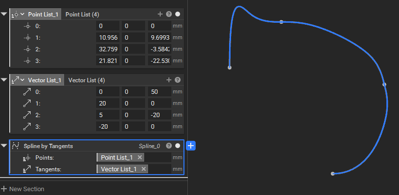Click the 10.956 X value field
This screenshot has width=399, height=195.
pos(107,37)
